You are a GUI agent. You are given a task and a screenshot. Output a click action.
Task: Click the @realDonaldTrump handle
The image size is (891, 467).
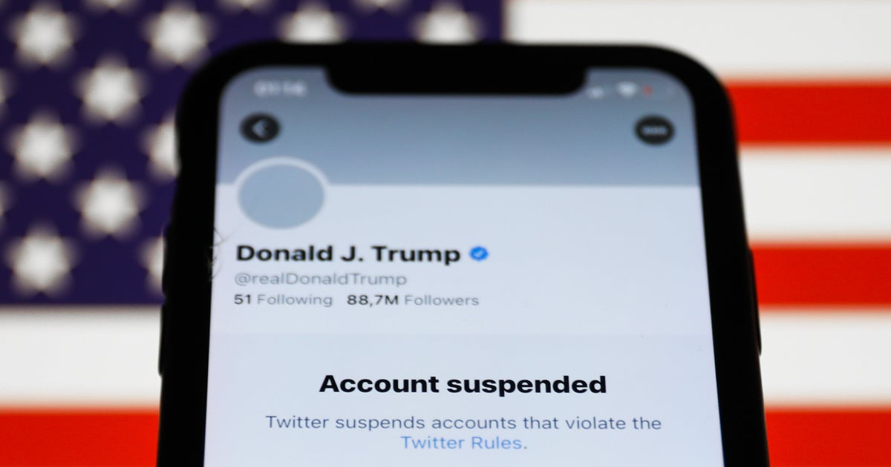pos(320,279)
